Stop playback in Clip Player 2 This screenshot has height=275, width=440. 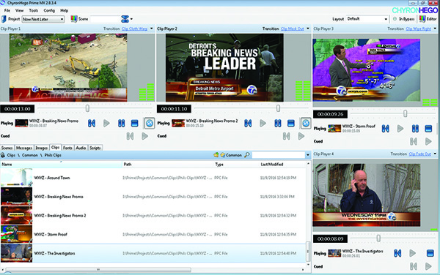click(291, 124)
